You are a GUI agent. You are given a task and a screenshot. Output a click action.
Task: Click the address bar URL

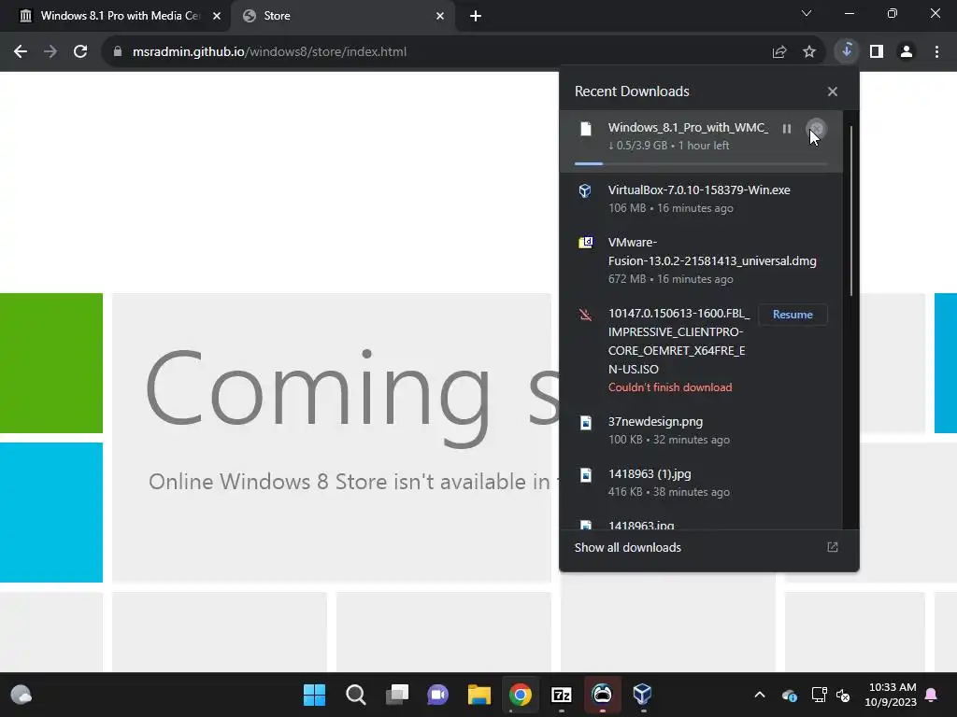coord(269,52)
